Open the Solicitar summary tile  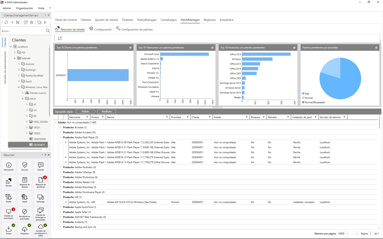[x=40, y=166]
